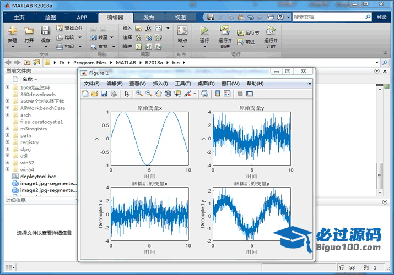The height and width of the screenshot is (275, 394).
Task: Click the 运行并计时 (Run and Time) icon
Action: pos(271,30)
